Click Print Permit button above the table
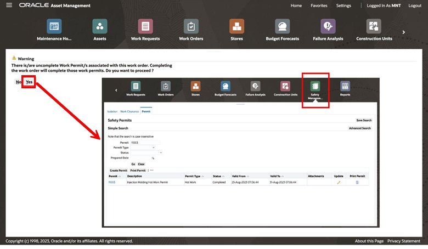This screenshot has height=249, width=428. click(x=138, y=171)
